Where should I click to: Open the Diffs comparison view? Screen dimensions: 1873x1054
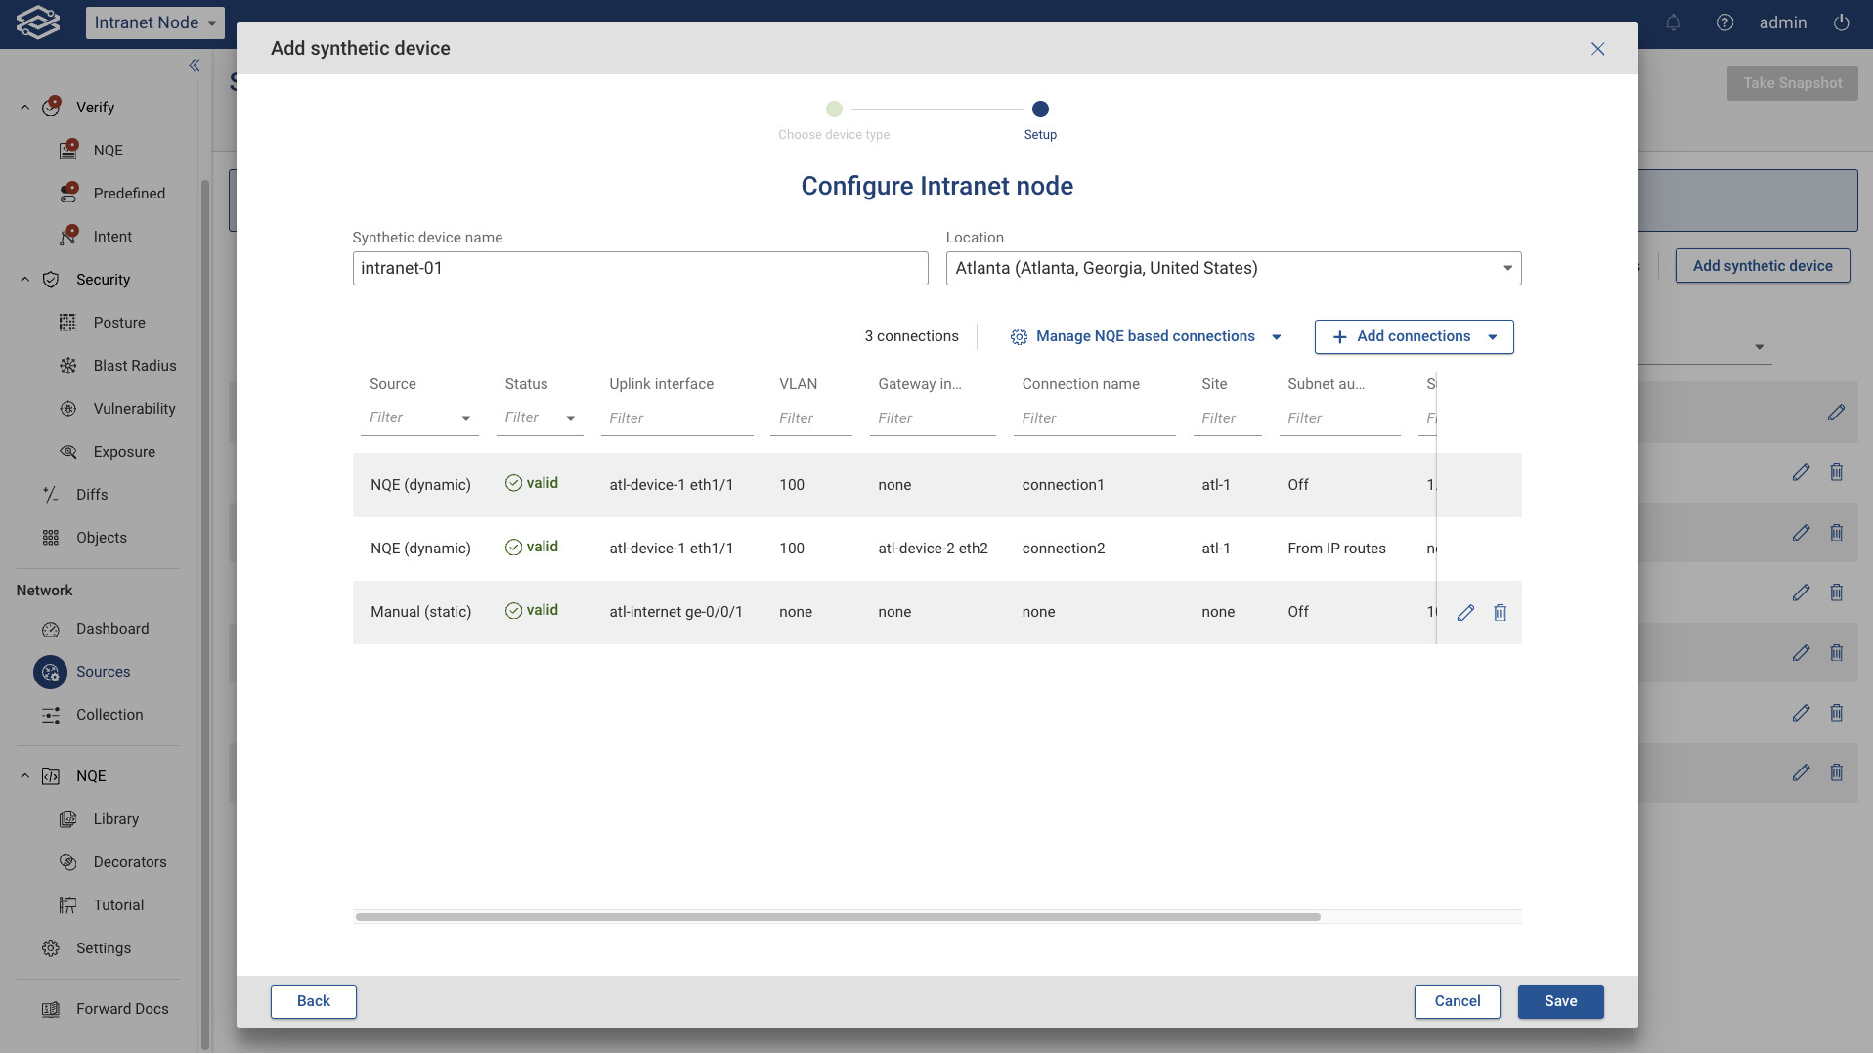92,494
